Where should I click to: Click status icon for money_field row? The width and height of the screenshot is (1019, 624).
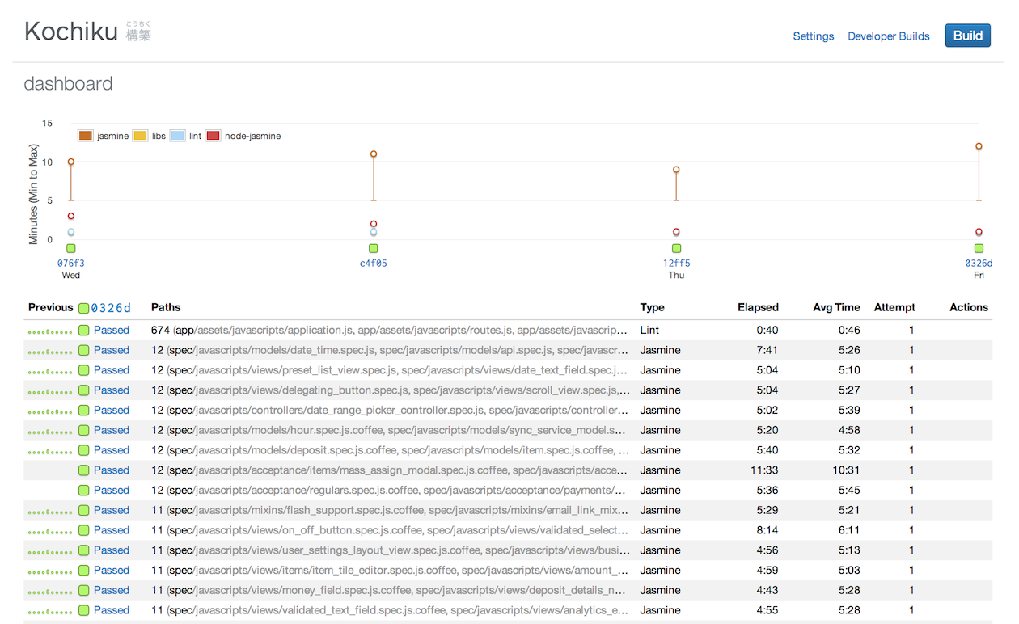click(x=83, y=590)
